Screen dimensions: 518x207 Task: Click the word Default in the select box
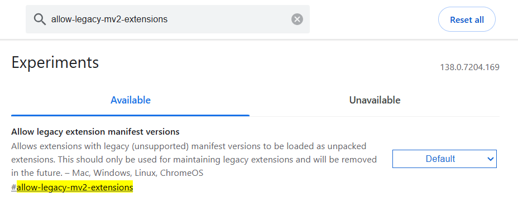[x=440, y=159]
